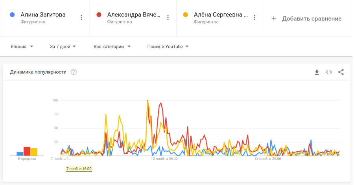Open help icon next to Динамика популярности

74,72
